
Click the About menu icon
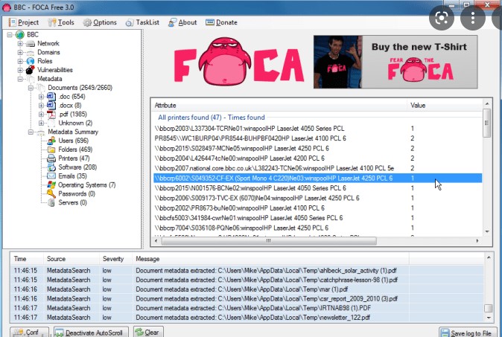[x=172, y=22]
